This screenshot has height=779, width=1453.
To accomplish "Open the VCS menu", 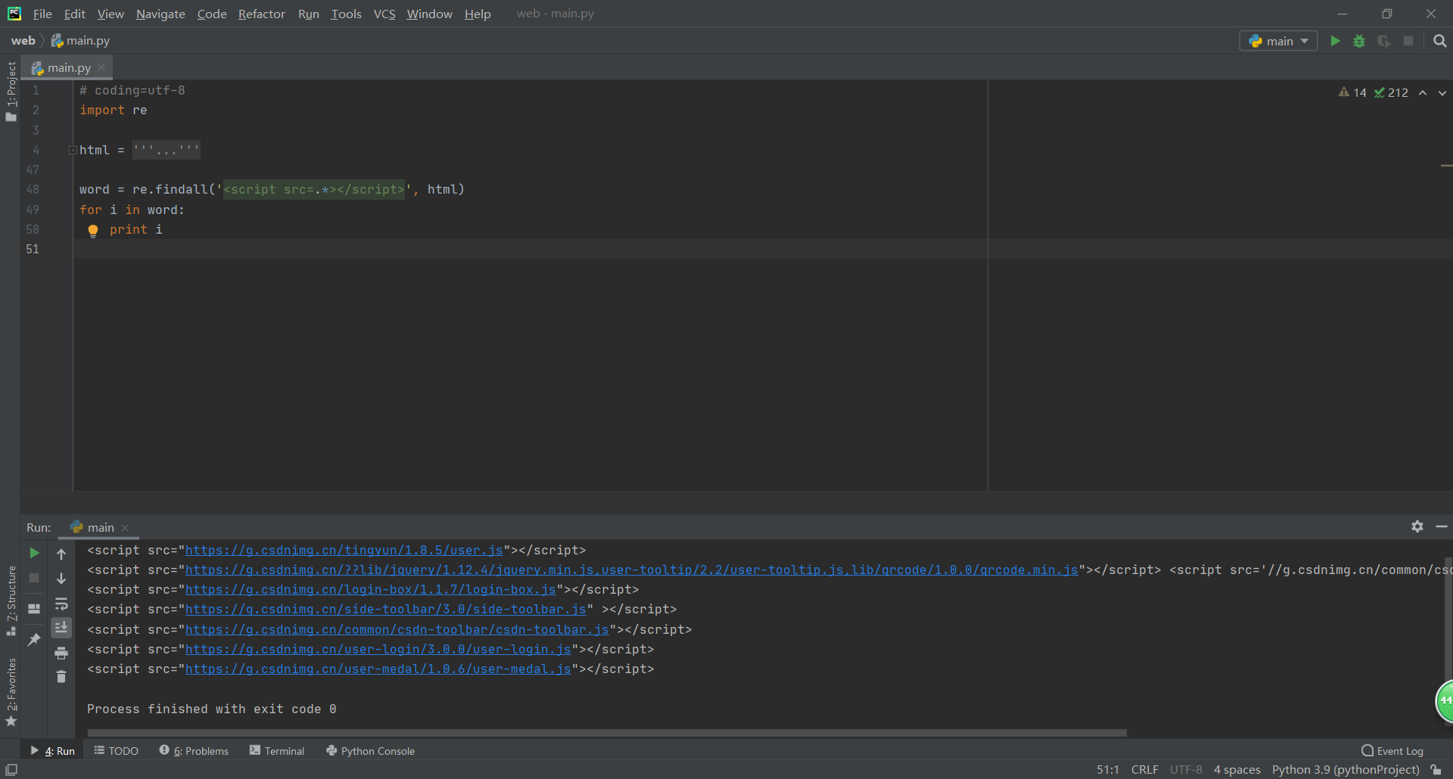I will click(384, 14).
